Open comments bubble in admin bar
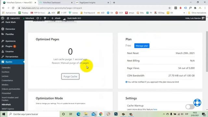The height and width of the screenshot is (117, 208). [46, 18]
